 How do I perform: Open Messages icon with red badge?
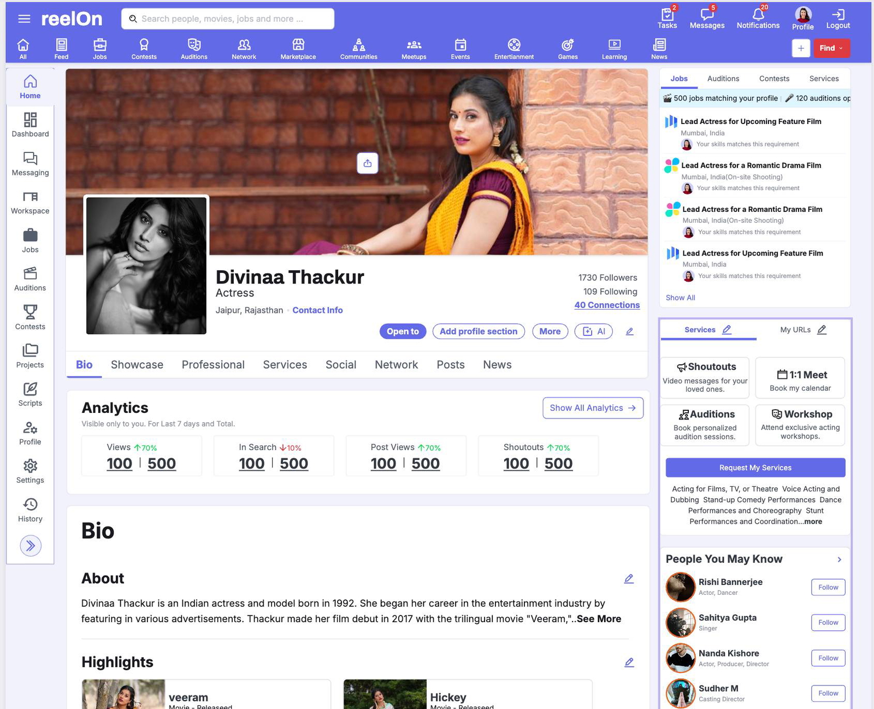(707, 19)
